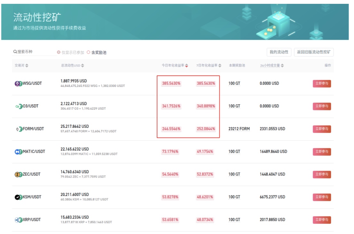354x234 pixels.
Task: Click 24h volume 16489.8640 USD
Action: 274,152
